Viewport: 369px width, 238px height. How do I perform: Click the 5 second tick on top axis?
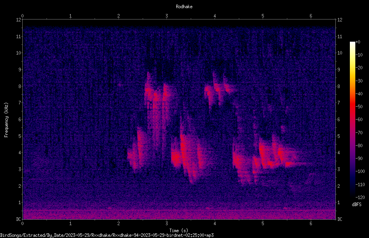point(263,16)
